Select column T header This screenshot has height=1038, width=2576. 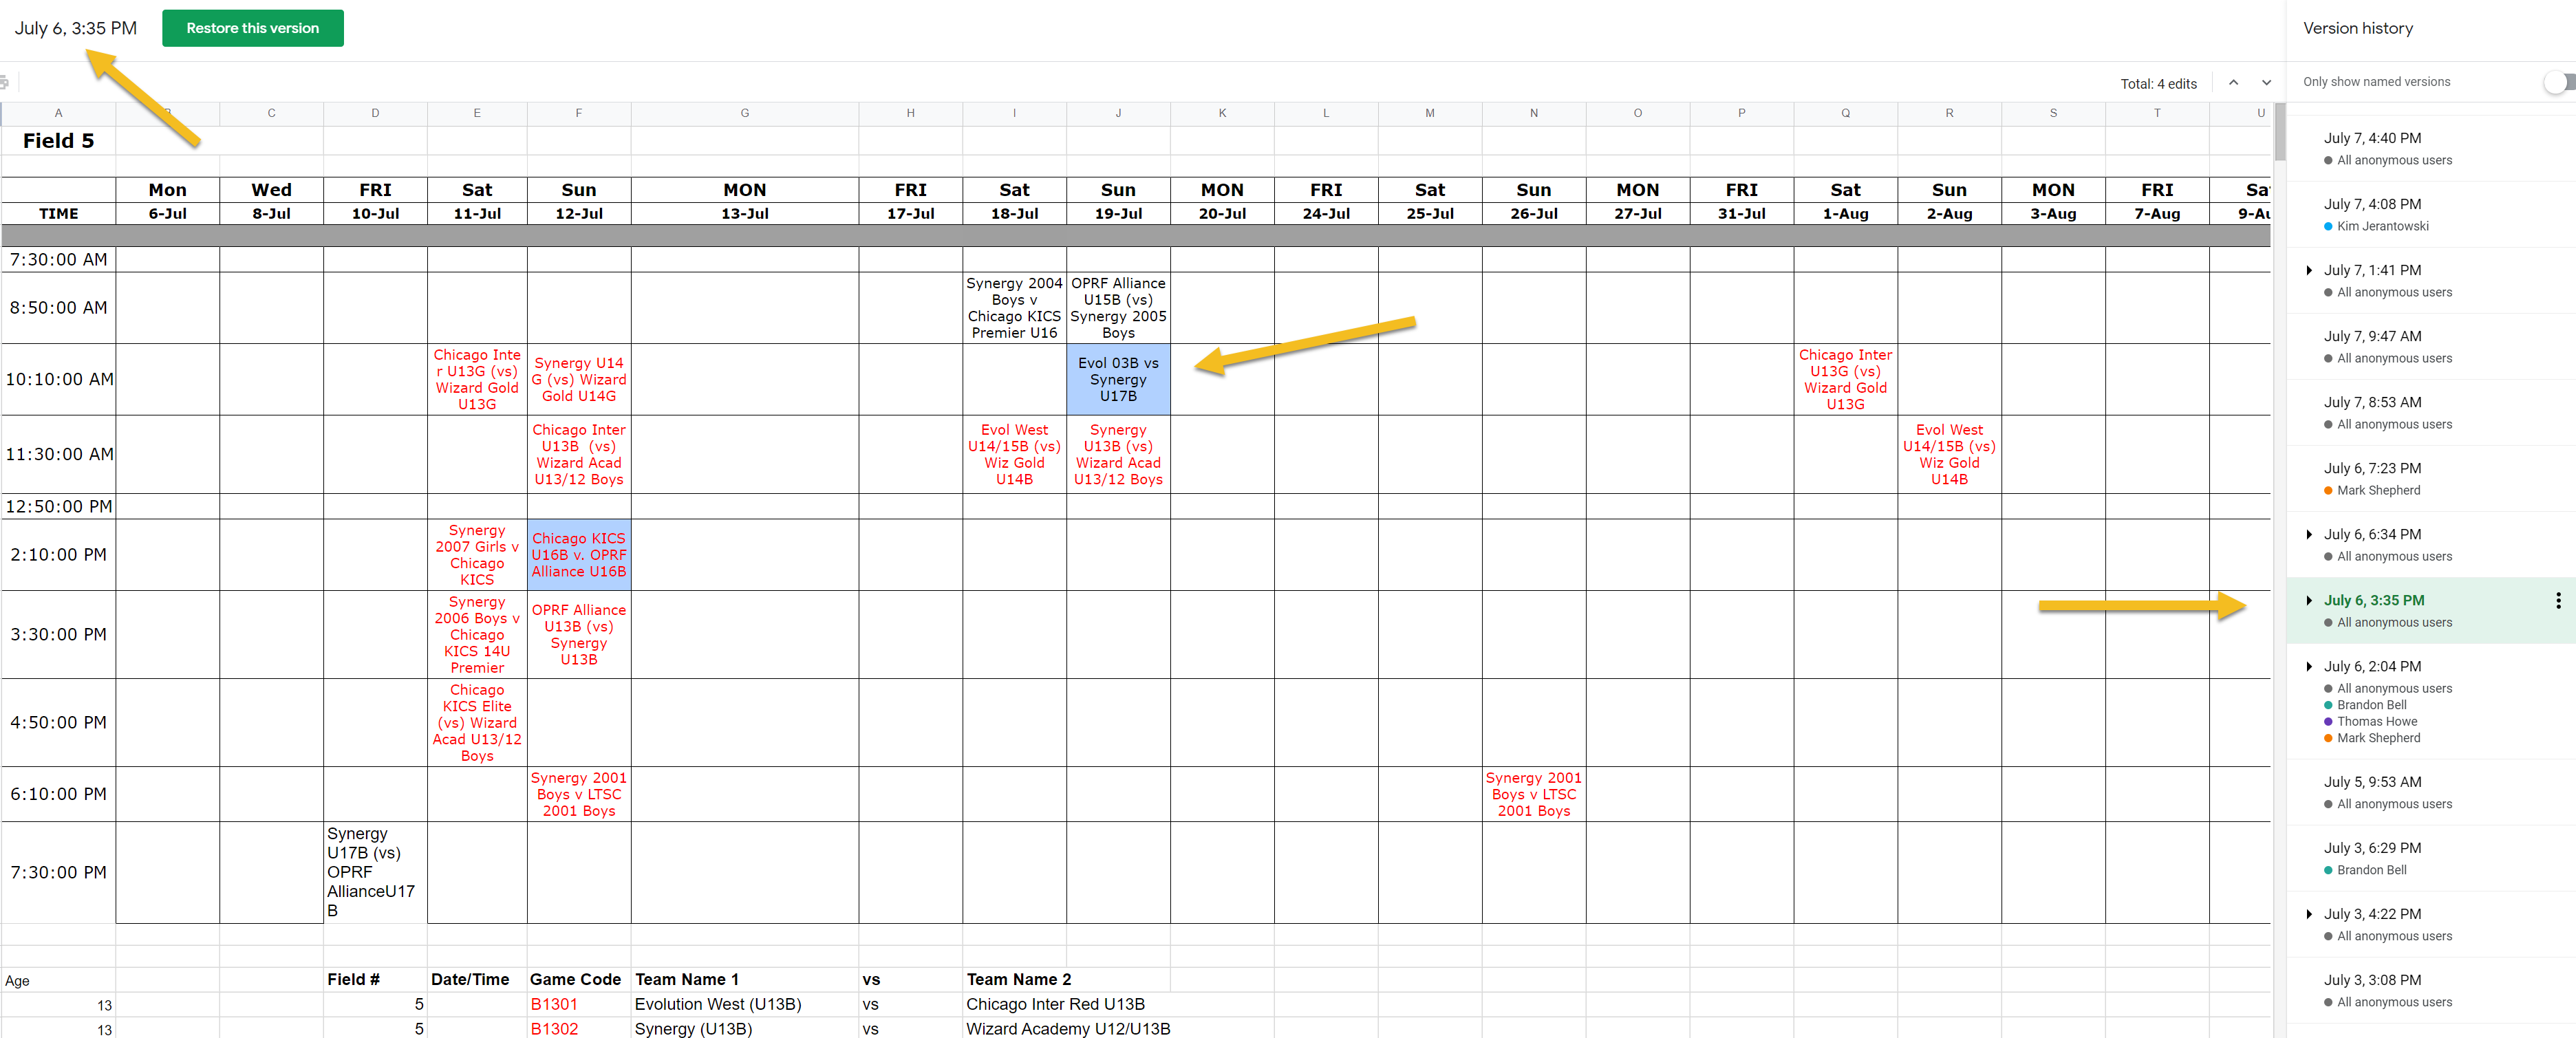(x=2157, y=113)
